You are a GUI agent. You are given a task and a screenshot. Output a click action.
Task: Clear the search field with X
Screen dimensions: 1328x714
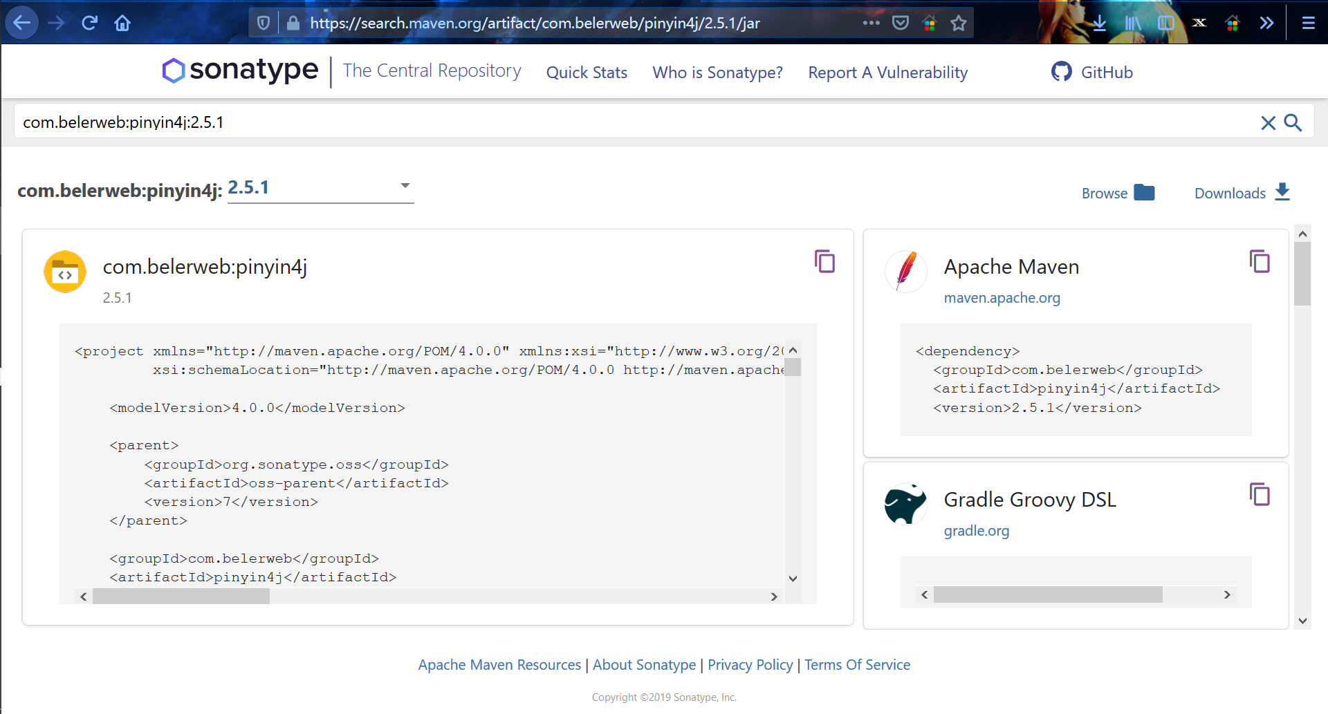tap(1268, 123)
